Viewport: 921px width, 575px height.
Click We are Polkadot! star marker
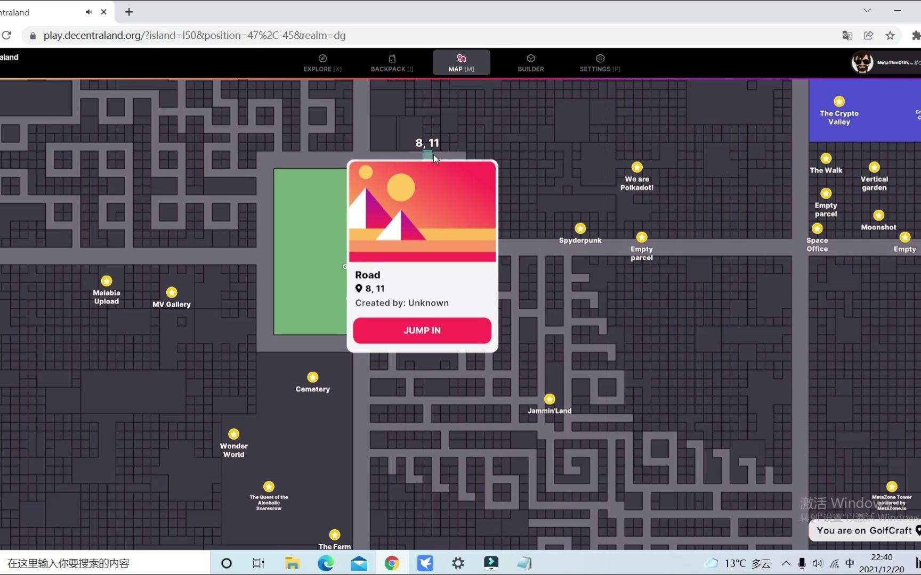point(637,167)
